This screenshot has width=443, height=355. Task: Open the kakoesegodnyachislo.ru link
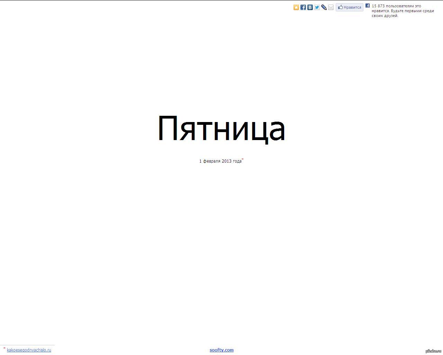pyautogui.click(x=29, y=350)
